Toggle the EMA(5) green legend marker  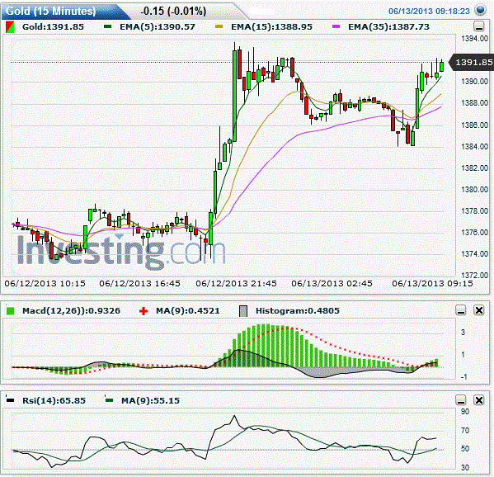108,26
